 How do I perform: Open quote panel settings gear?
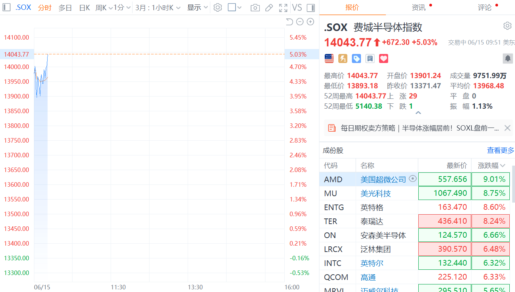[x=507, y=26]
